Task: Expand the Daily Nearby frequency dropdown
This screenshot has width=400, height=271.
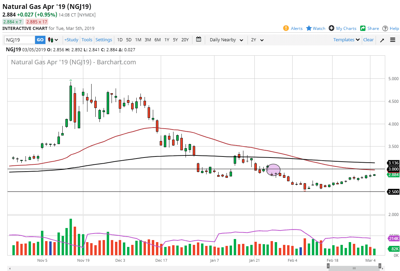Action: coord(226,40)
